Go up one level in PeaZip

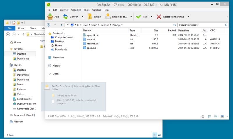pyautogui.click(x=61, y=25)
